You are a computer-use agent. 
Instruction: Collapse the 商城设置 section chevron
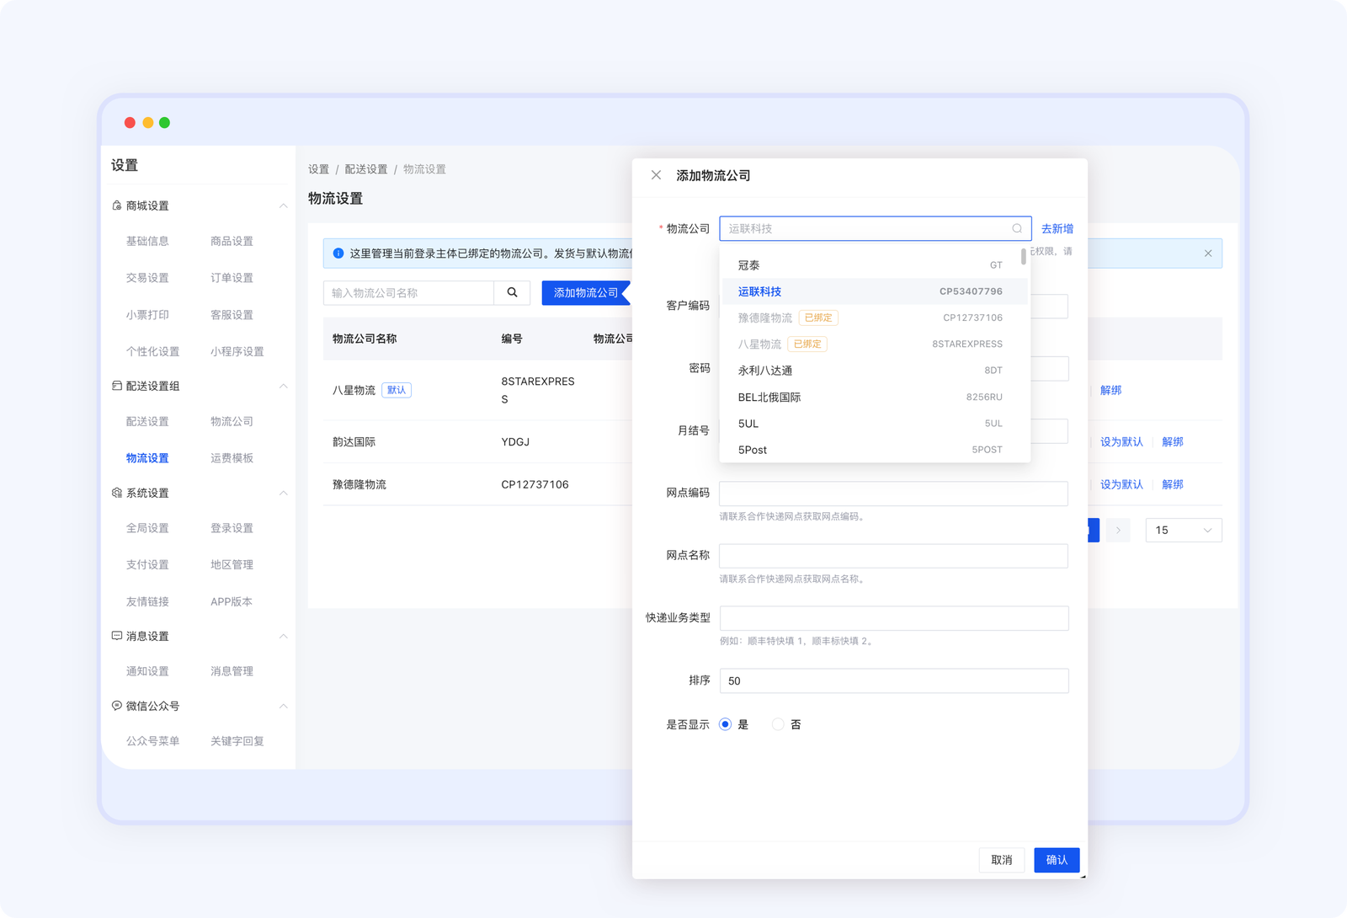(283, 205)
